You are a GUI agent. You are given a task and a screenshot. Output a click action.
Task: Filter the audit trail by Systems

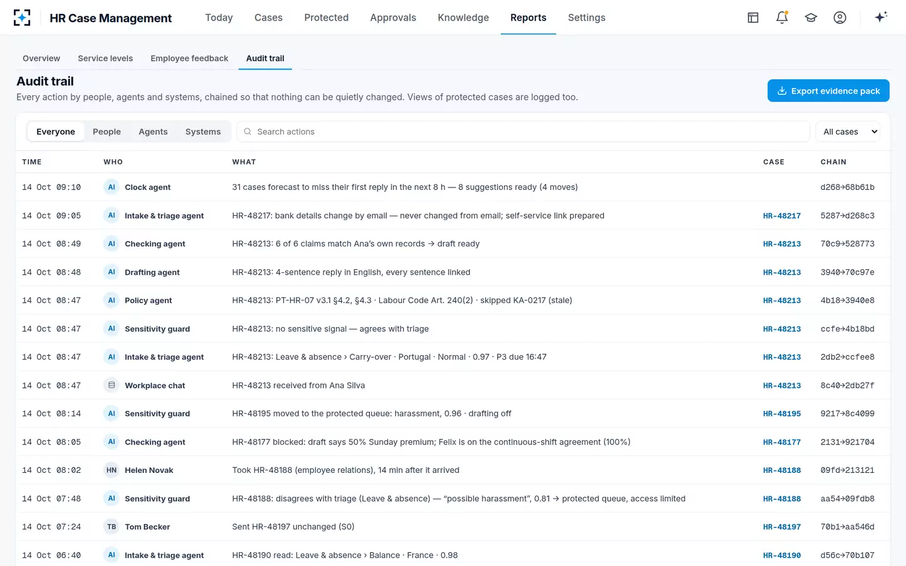pos(203,131)
